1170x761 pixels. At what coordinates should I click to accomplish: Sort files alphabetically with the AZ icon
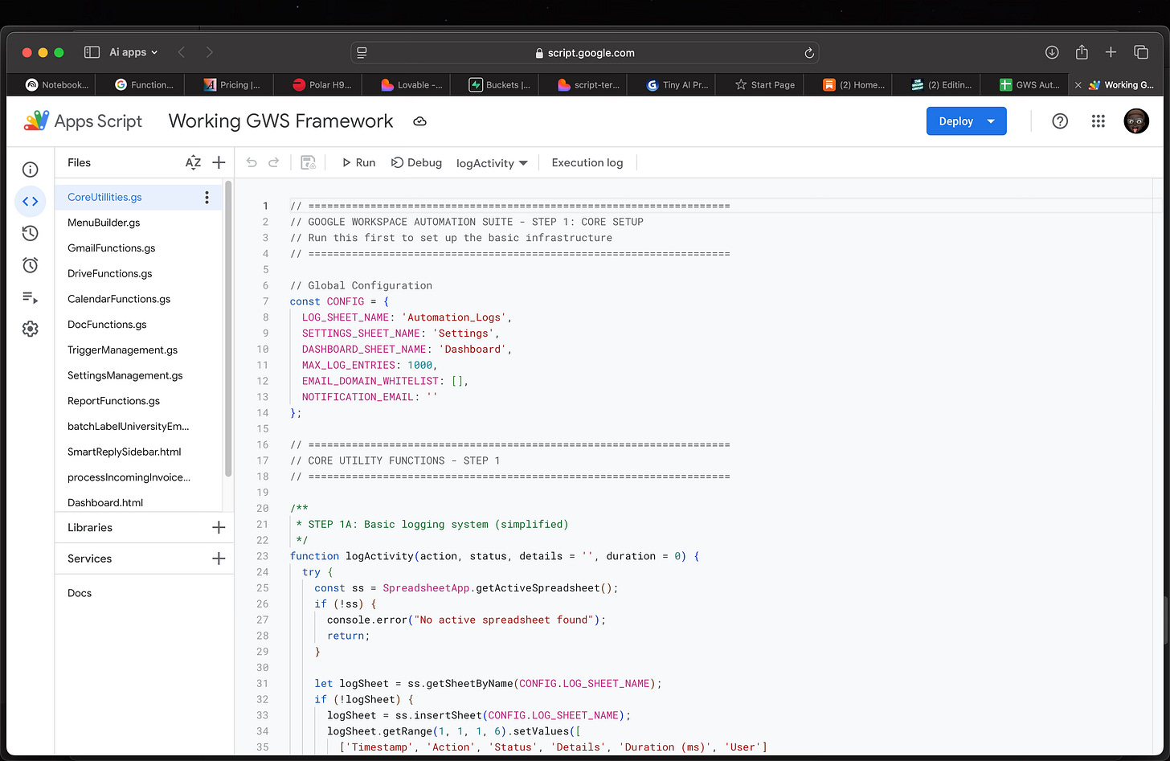pyautogui.click(x=193, y=162)
